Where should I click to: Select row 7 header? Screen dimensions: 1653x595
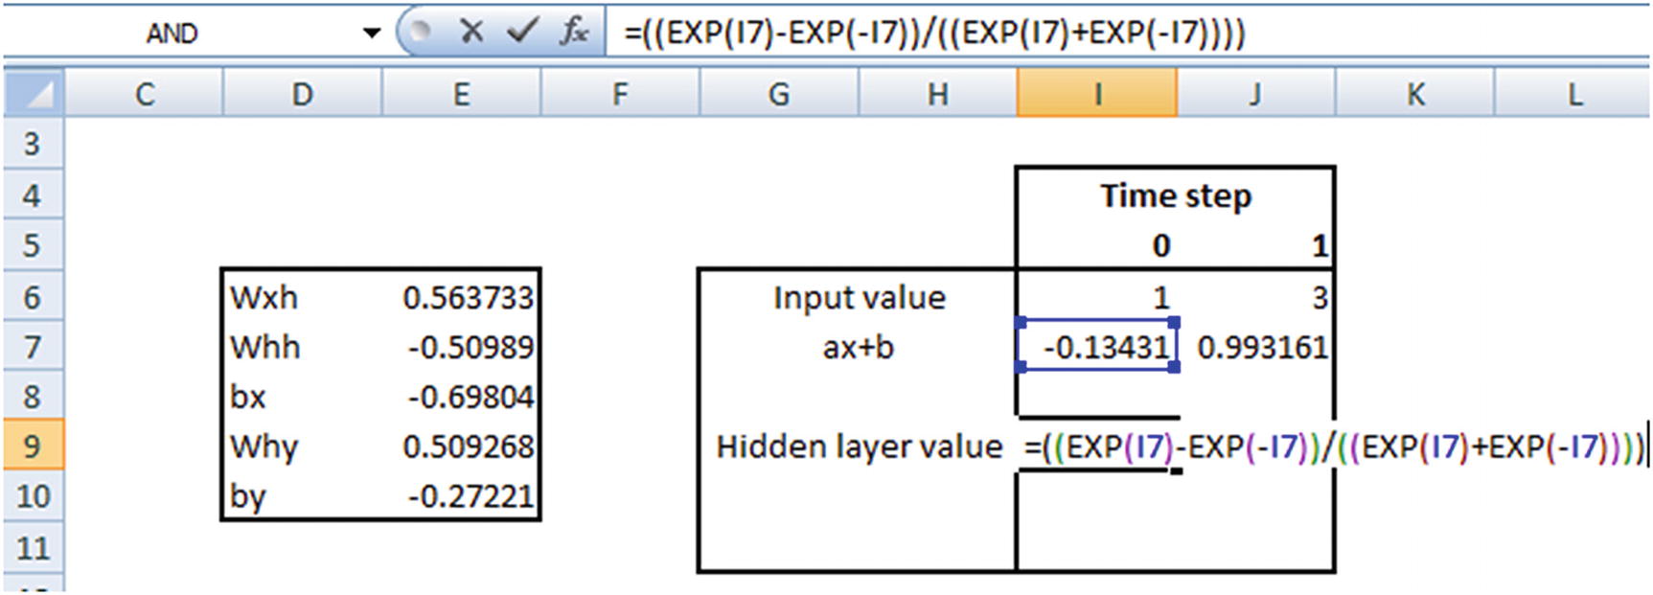[33, 347]
